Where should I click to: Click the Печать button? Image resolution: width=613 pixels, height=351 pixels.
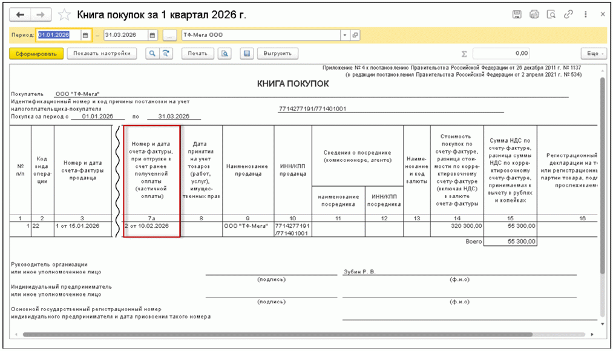197,53
